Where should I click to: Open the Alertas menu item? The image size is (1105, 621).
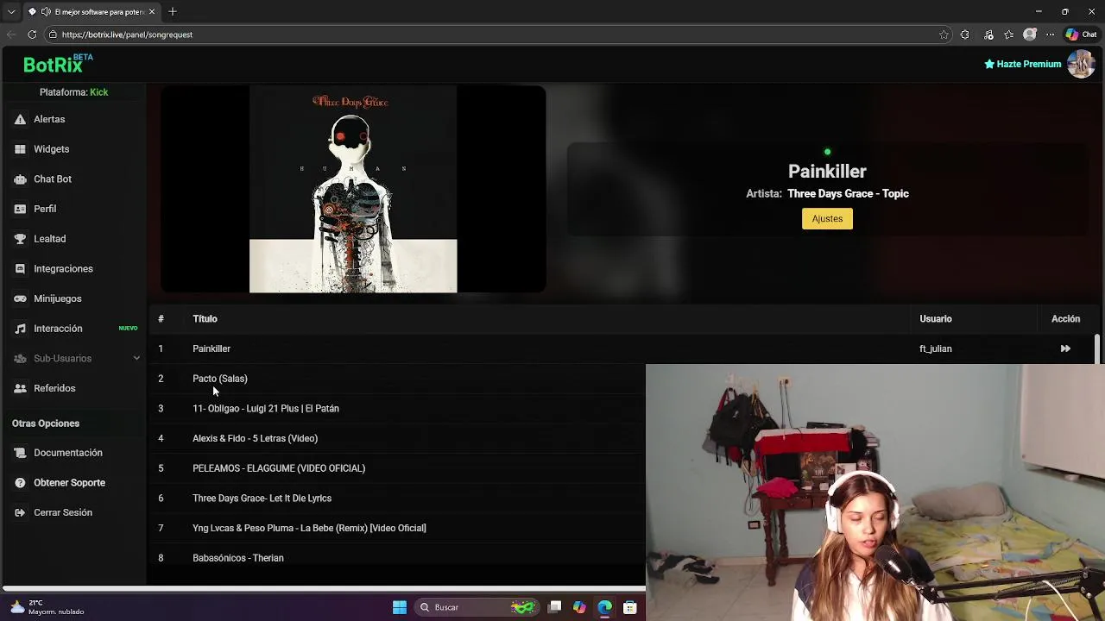49,119
